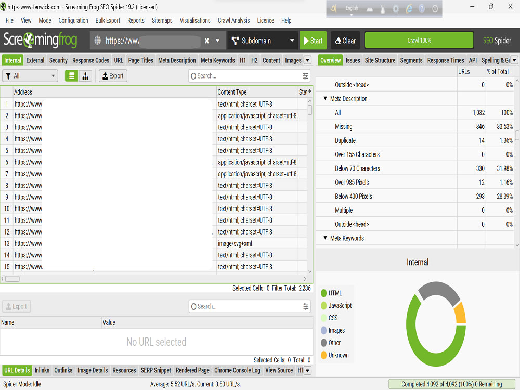The image size is (520, 390).
Task: Show more bottom tabs after View Source
Action: point(307,370)
